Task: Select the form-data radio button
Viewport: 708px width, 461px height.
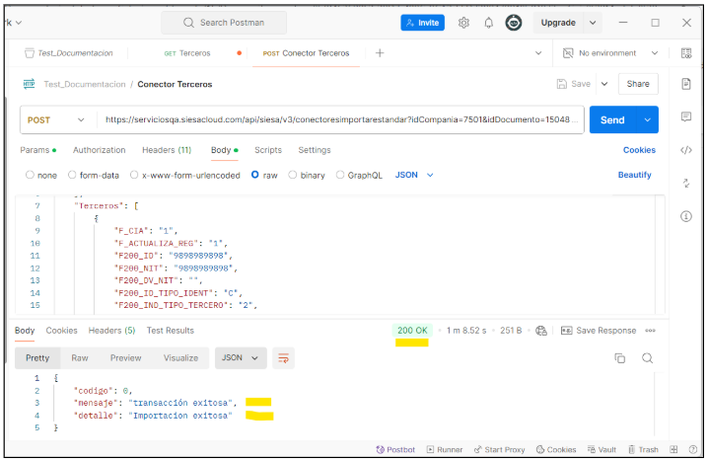Action: tap(72, 175)
